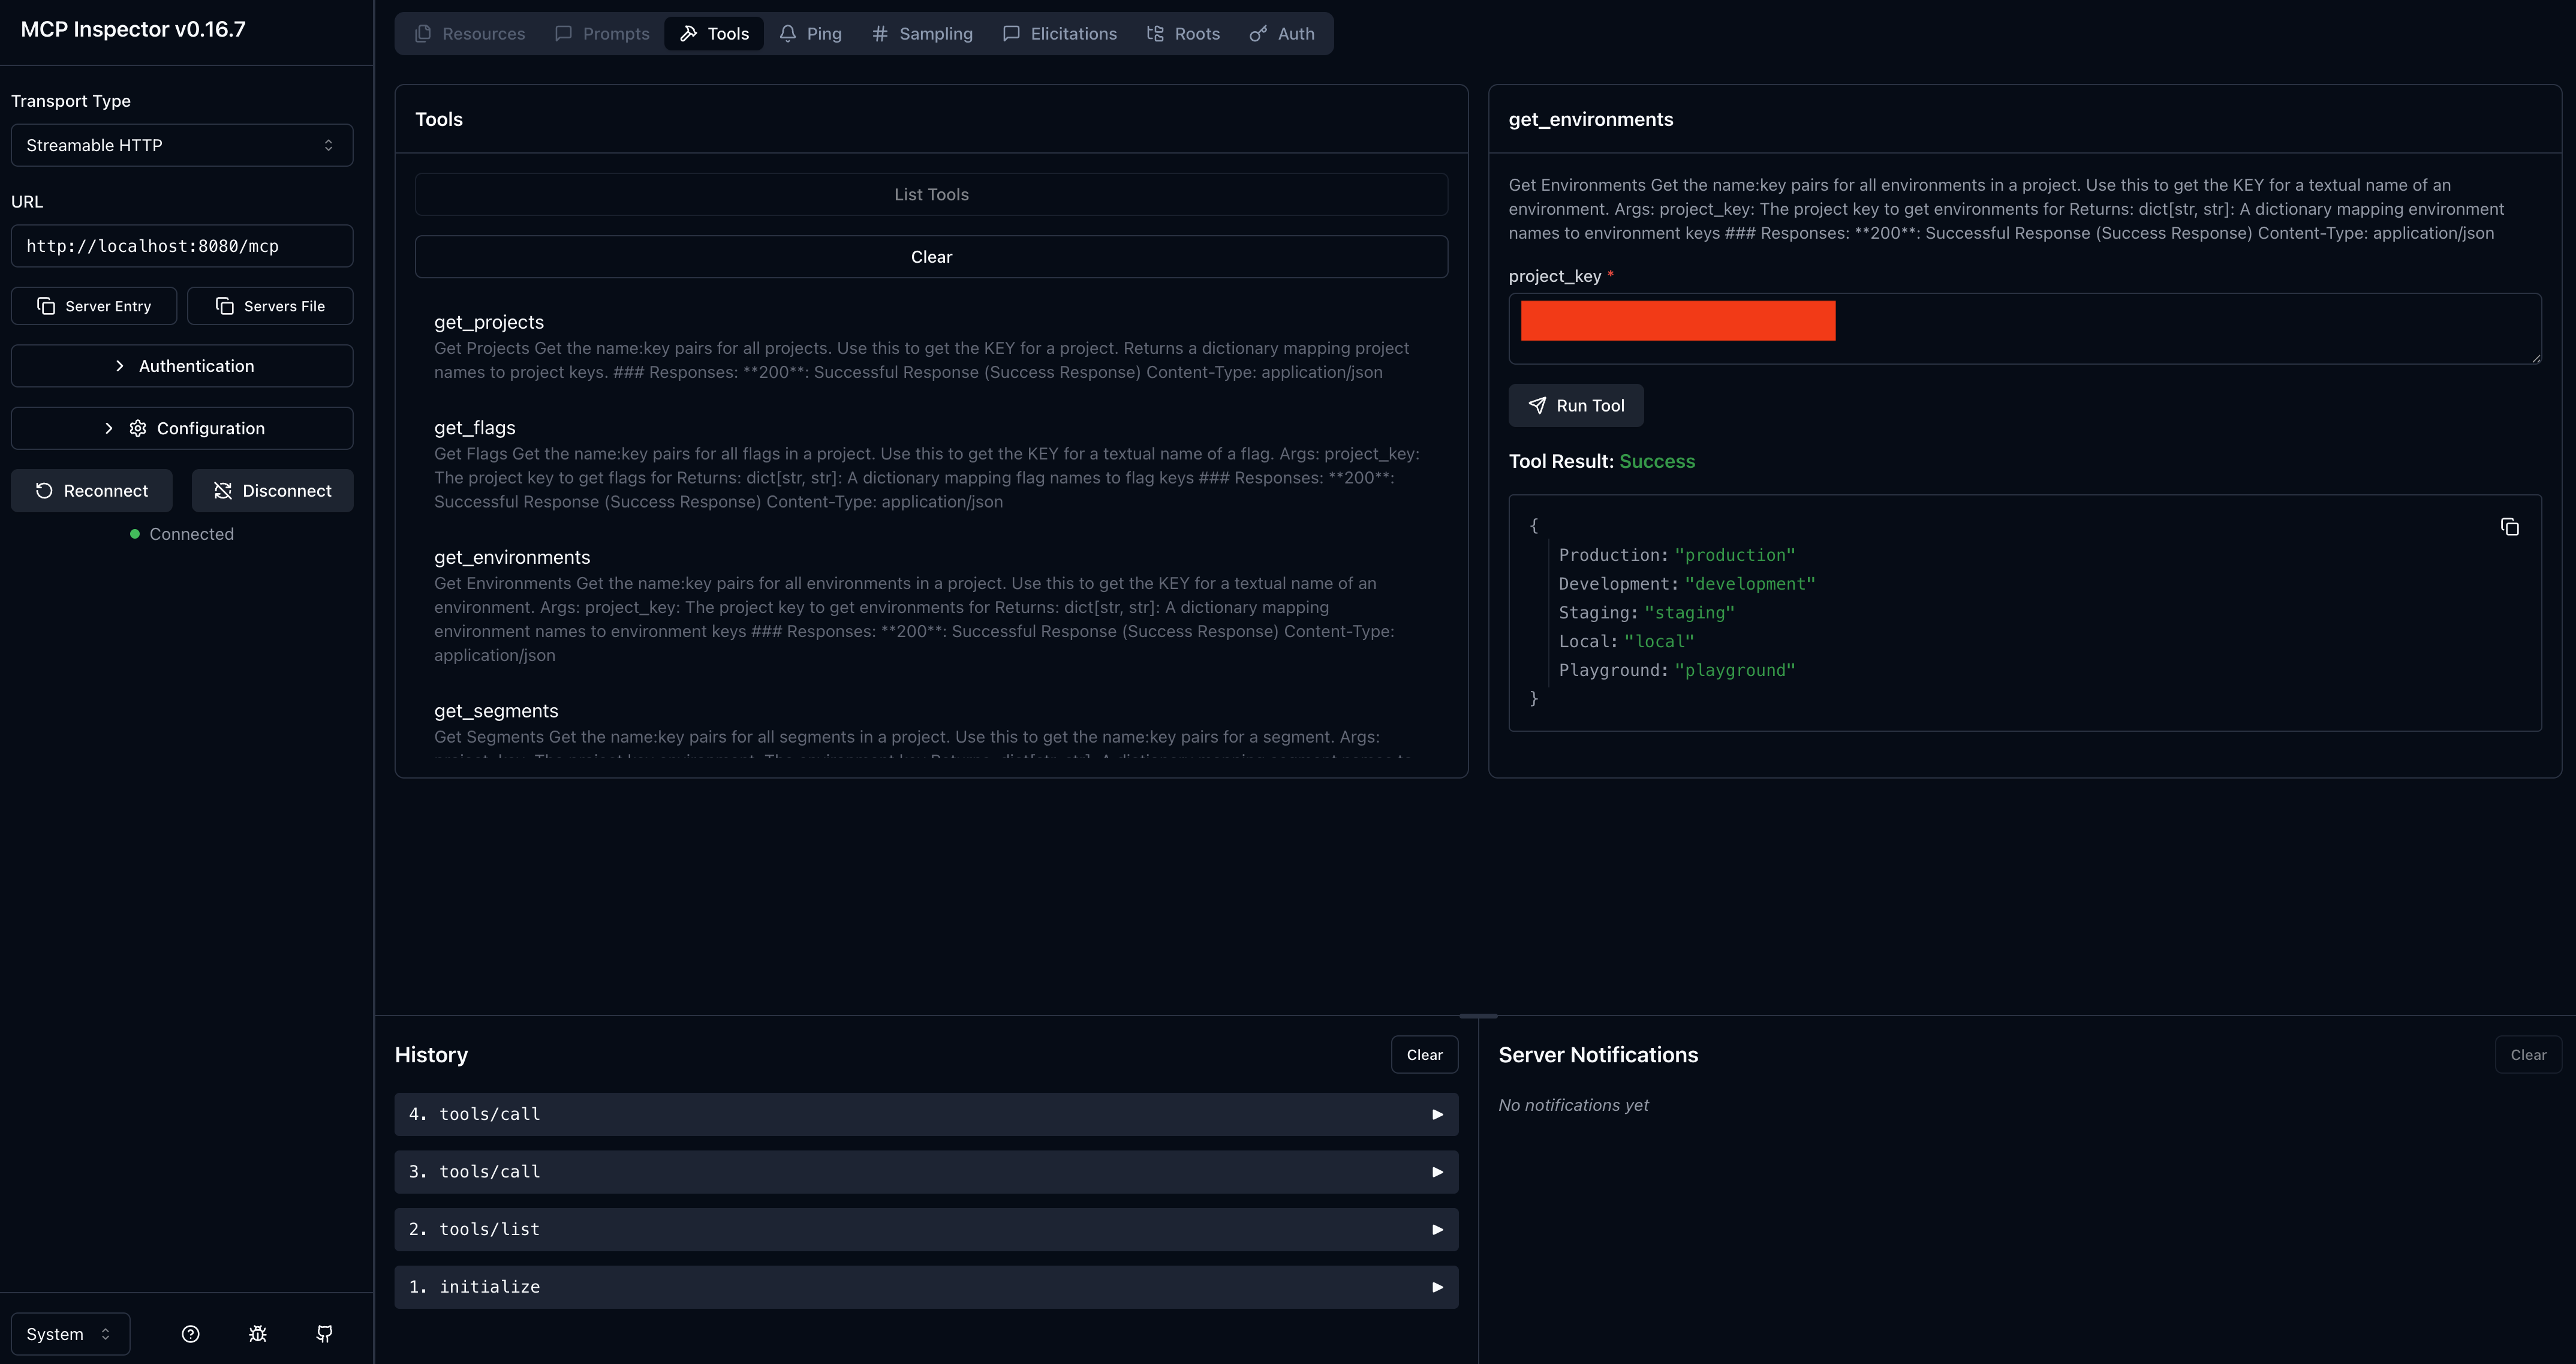The height and width of the screenshot is (1364, 2576).
Task: Click the List Tools button
Action: pyautogui.click(x=931, y=194)
